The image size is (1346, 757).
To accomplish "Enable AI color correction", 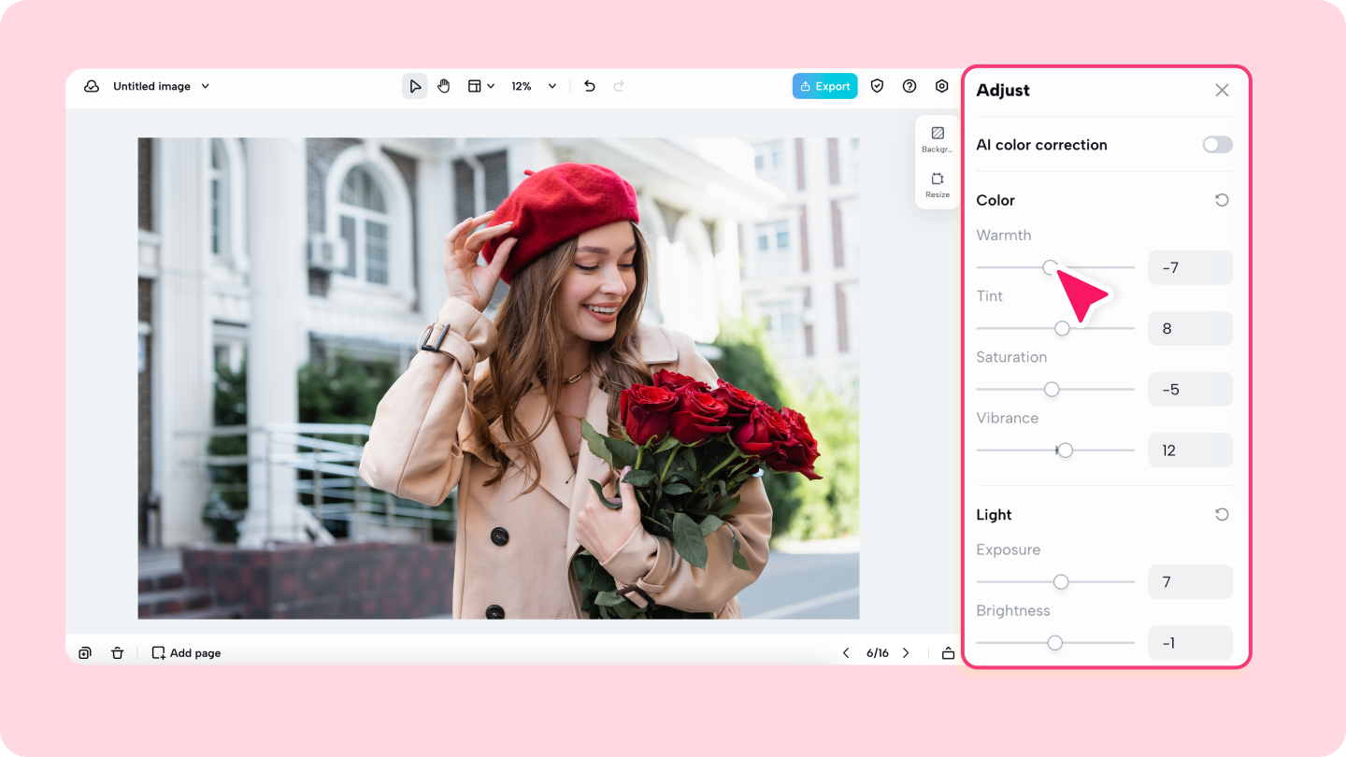I will tap(1217, 144).
